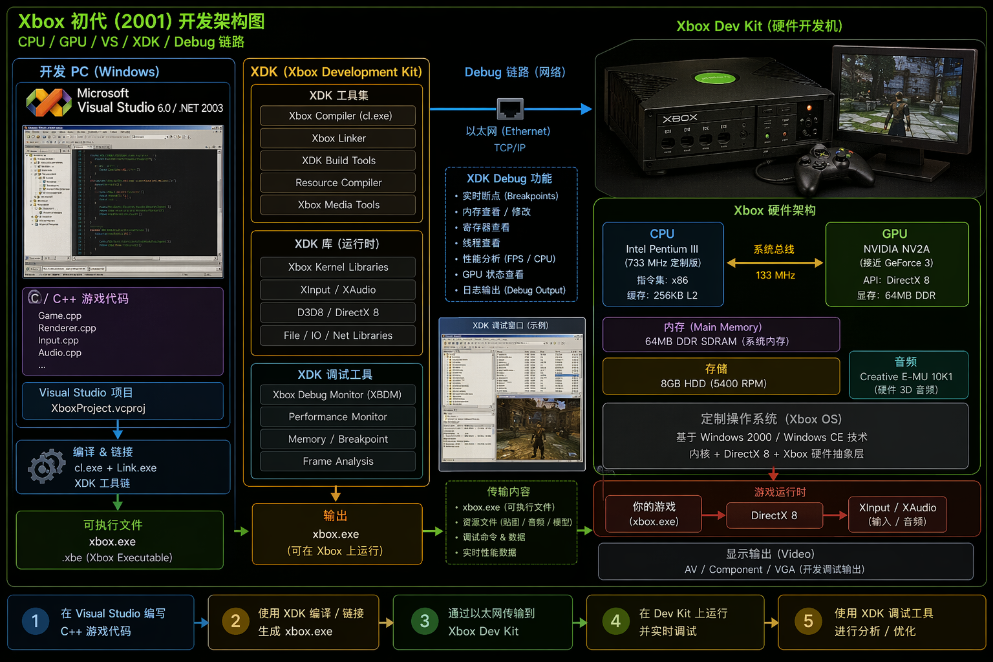Select the 线程查看 bullet
993x662 pixels.
[478, 243]
